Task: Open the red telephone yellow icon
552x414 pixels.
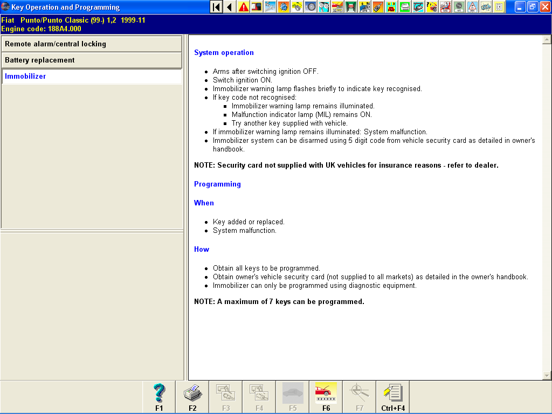Action: (x=391, y=6)
